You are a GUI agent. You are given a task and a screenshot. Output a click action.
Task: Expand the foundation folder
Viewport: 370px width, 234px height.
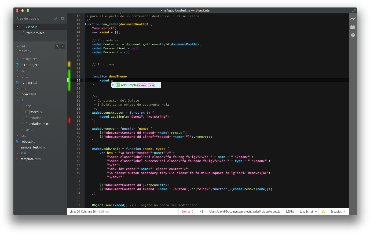coord(22,118)
